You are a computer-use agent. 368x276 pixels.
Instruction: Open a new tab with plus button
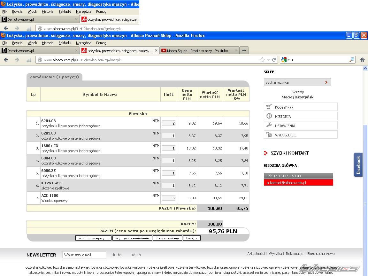(244, 50)
